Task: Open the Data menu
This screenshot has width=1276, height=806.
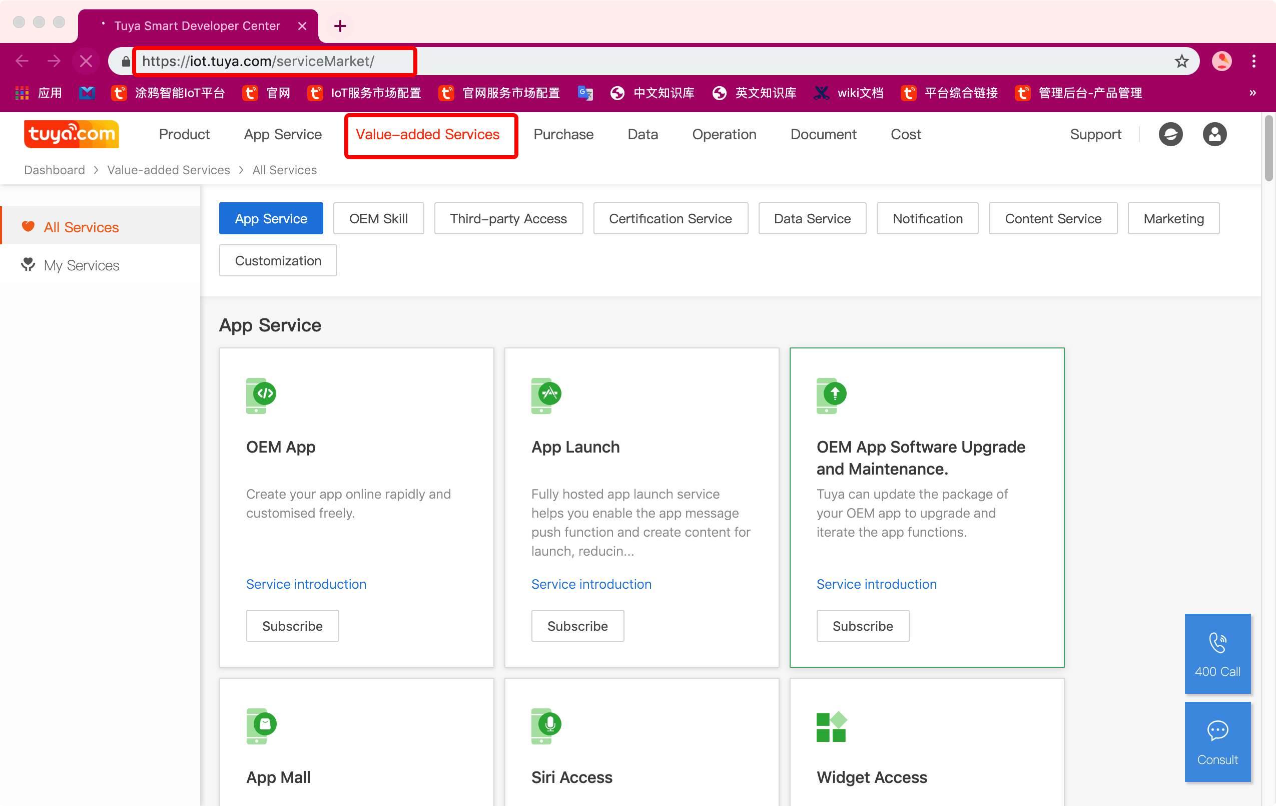Action: 643,135
